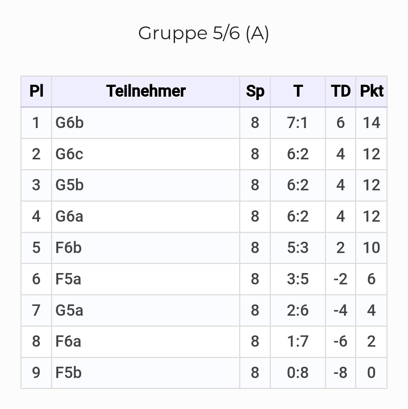Select the G6a participant row
This screenshot has height=409, width=408.
click(x=69, y=216)
